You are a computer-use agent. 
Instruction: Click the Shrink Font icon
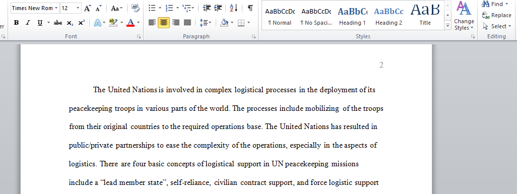[x=98, y=8]
